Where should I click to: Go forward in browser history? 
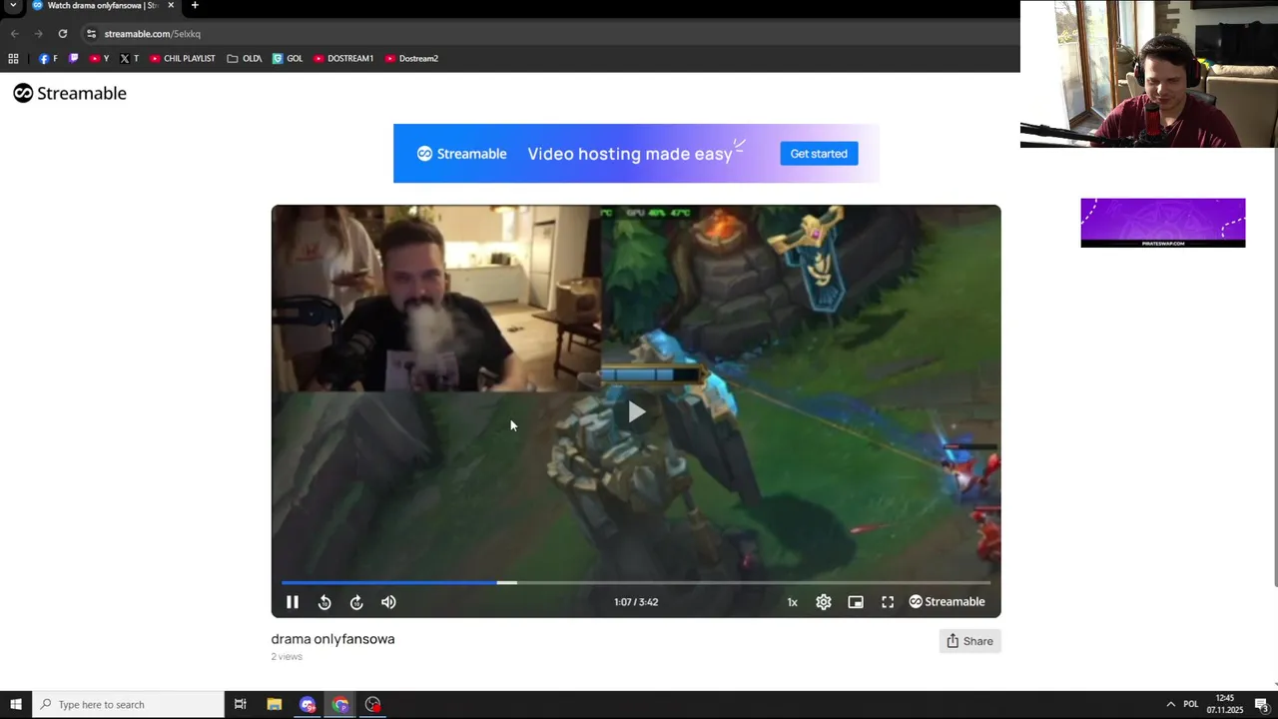tap(39, 34)
